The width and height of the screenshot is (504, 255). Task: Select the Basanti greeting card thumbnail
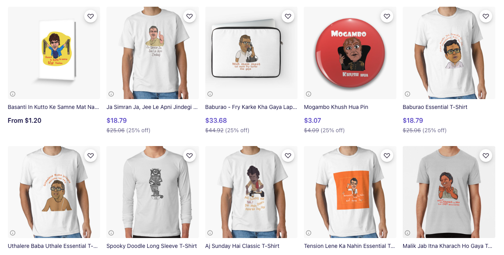(x=54, y=53)
